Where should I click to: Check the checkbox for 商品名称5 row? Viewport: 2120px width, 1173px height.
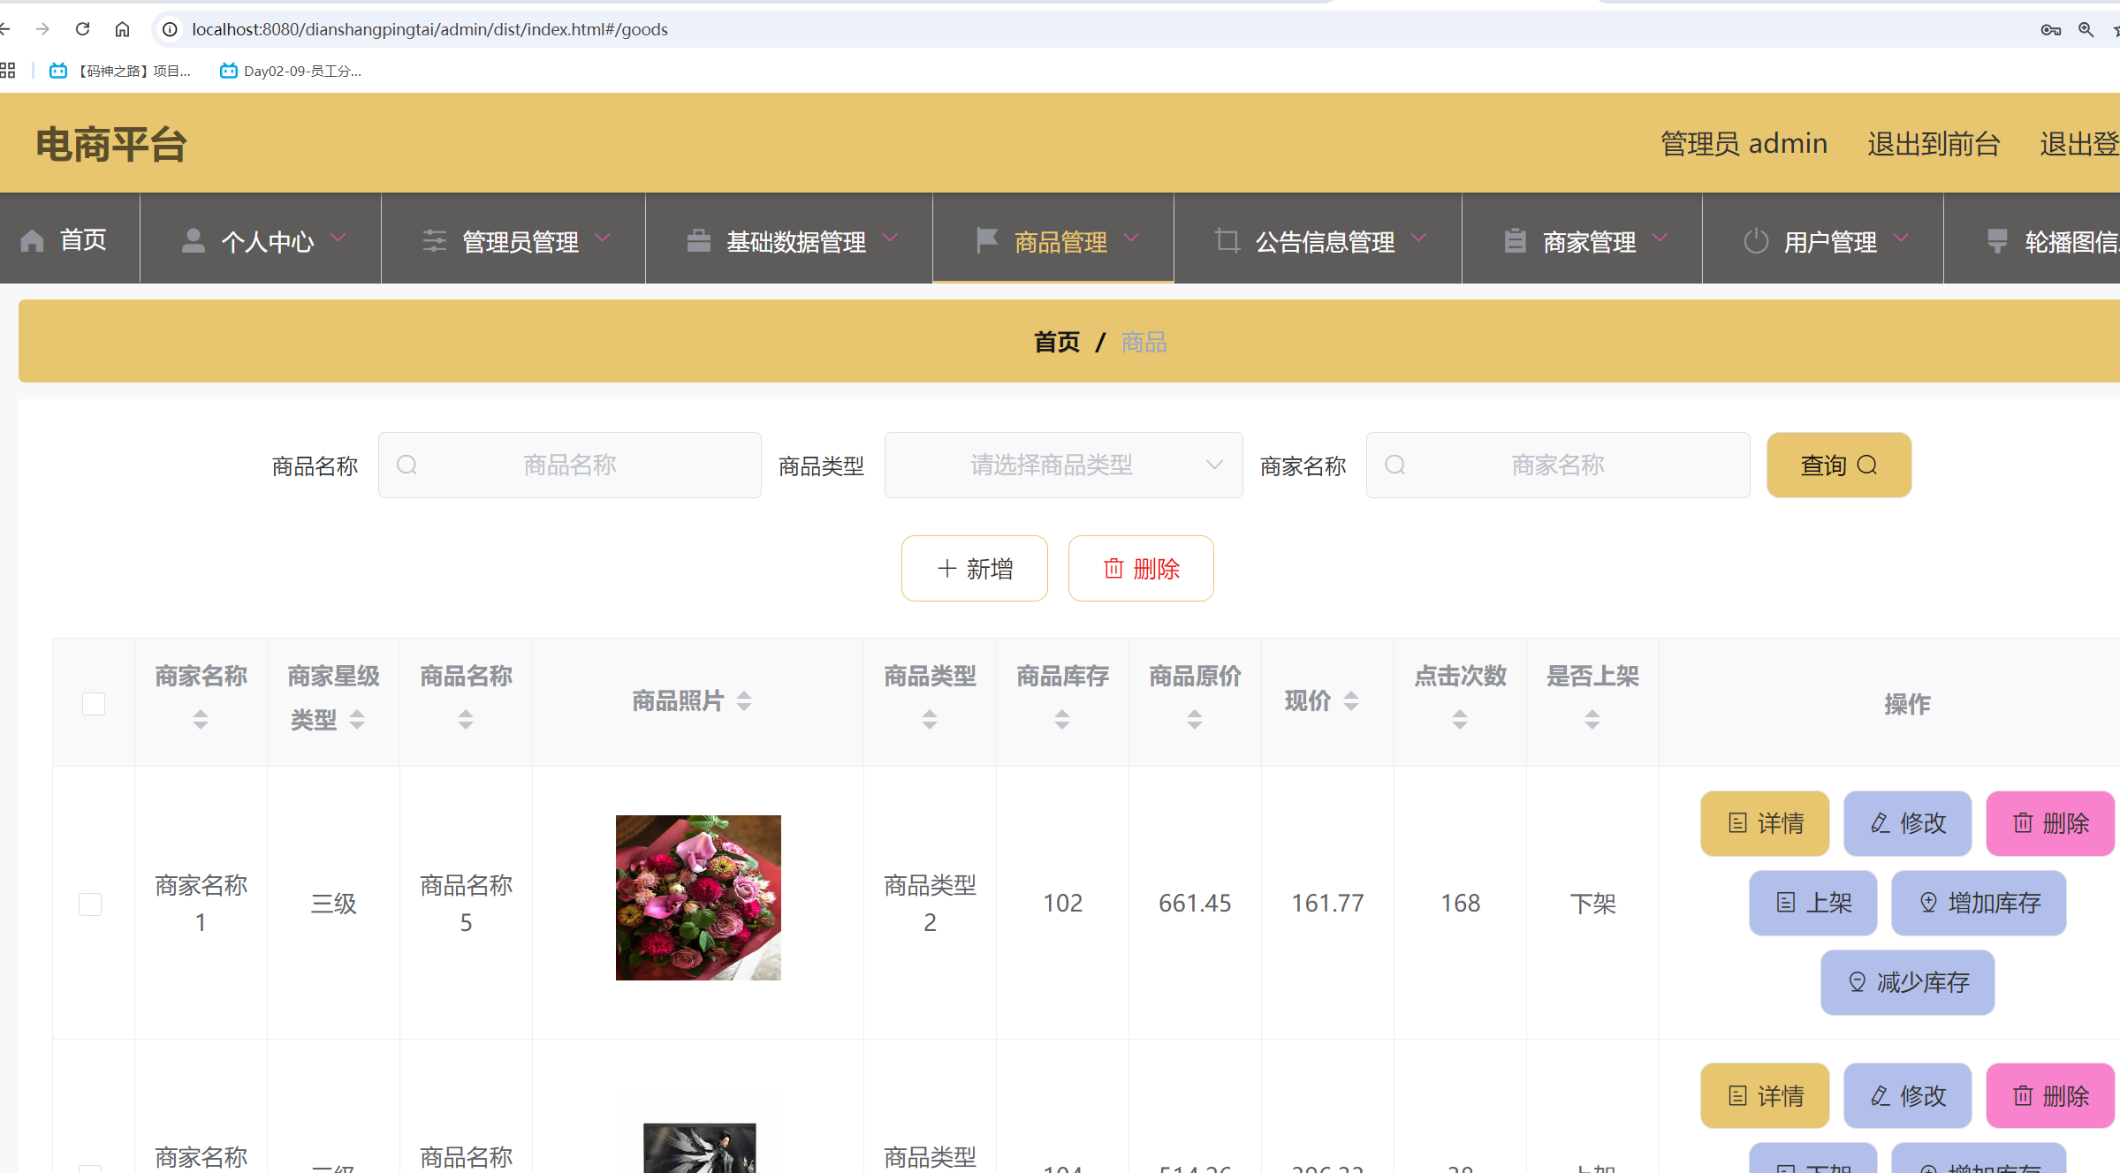[90, 904]
